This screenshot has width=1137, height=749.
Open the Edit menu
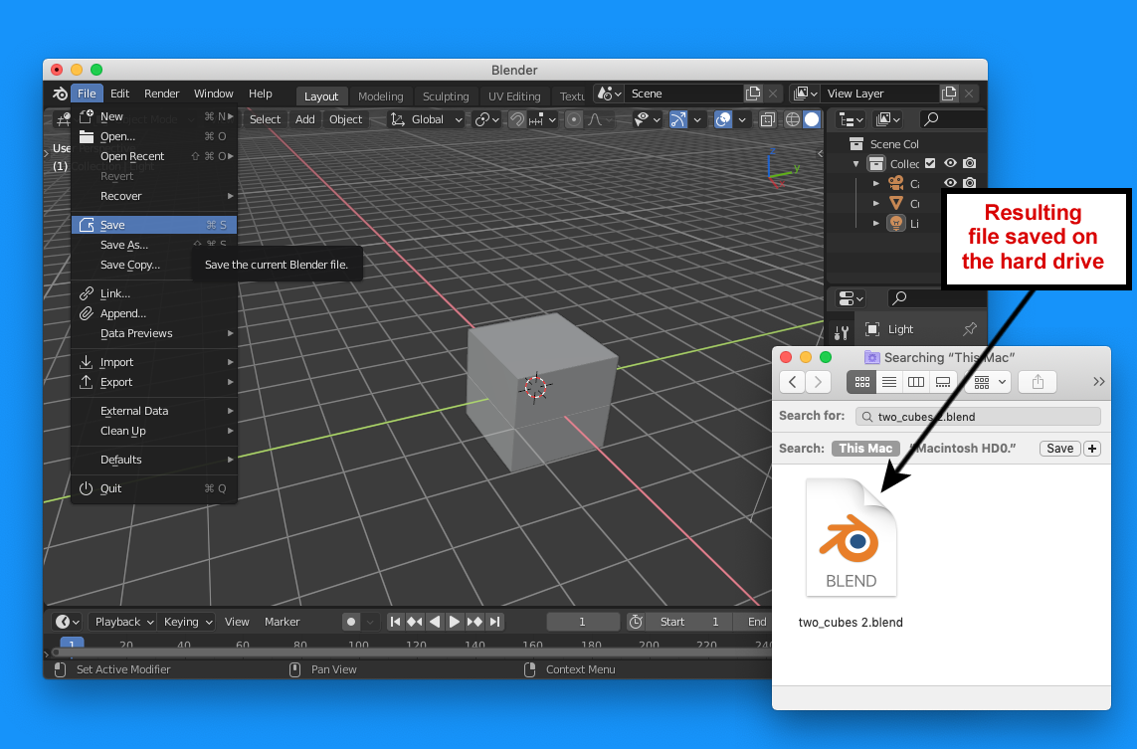119,94
